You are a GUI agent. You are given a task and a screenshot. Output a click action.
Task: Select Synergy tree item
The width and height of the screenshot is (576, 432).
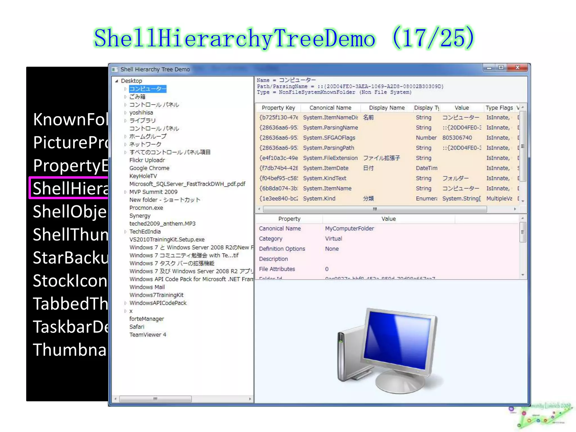click(x=140, y=216)
